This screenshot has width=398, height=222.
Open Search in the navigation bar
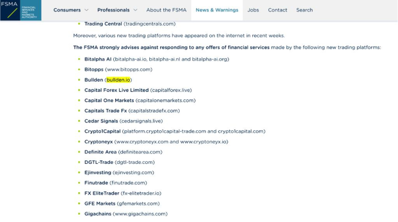point(304,10)
